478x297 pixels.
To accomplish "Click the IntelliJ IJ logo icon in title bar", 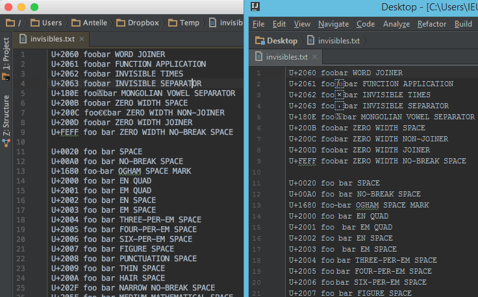I will point(255,6).
